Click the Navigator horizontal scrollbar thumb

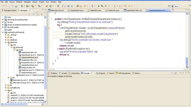[x=16, y=104]
